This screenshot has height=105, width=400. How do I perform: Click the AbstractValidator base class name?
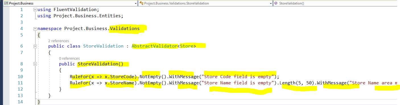pos(154,46)
